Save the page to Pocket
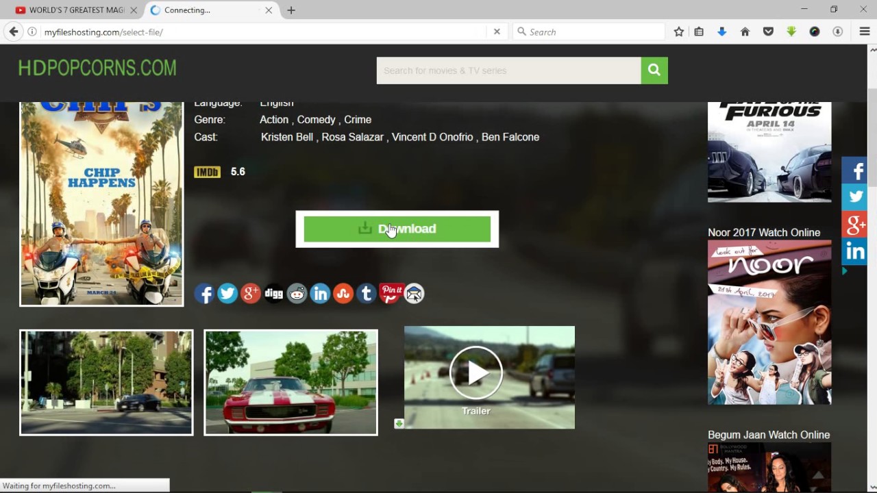877x493 pixels. point(768,31)
